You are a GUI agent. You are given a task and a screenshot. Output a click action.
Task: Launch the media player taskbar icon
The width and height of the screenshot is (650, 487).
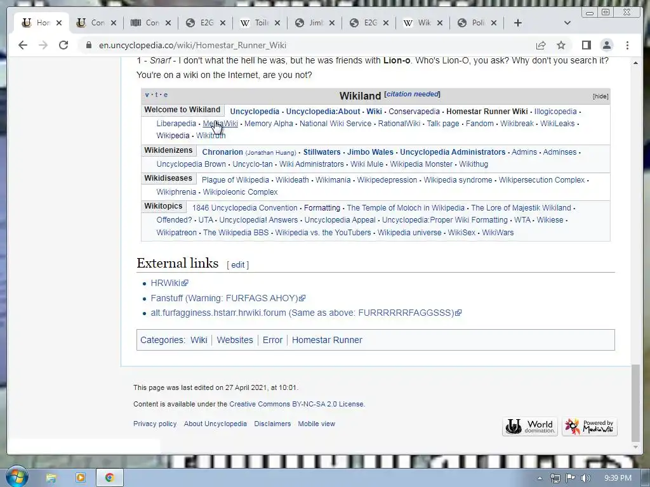pyautogui.click(x=81, y=478)
